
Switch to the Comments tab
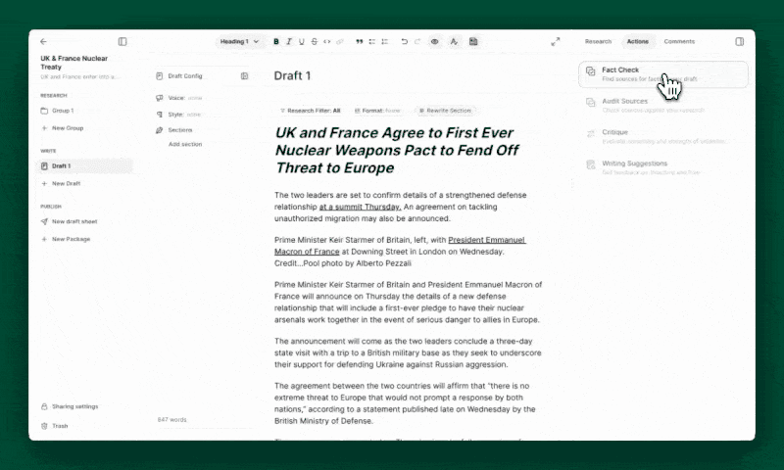click(679, 41)
